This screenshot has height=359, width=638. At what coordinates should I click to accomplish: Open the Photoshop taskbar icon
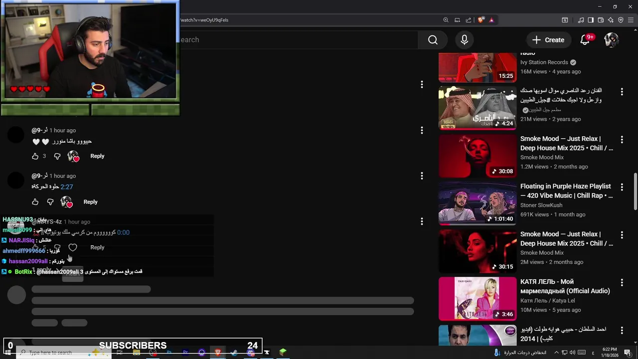tap(169, 353)
